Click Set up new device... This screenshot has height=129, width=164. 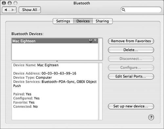tap(131, 106)
